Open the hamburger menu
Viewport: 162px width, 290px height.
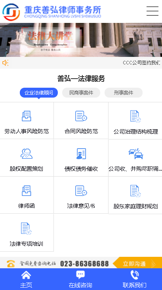tap(152, 11)
